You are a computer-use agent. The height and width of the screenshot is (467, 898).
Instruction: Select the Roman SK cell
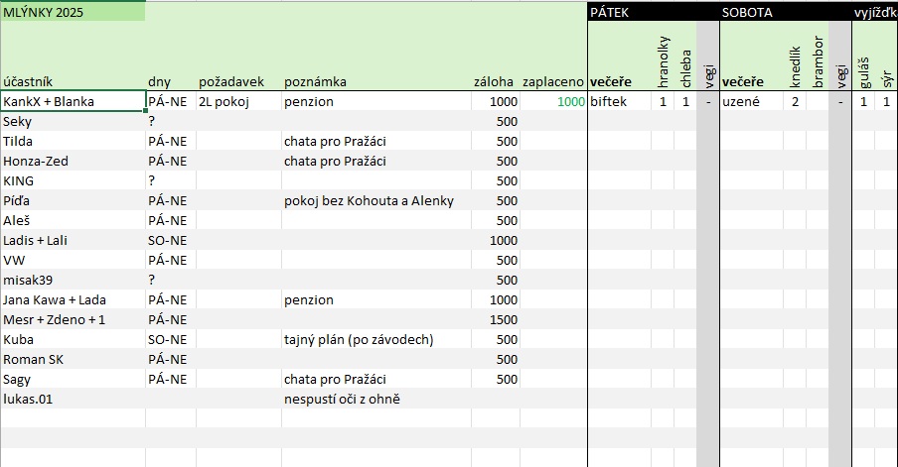coord(73,359)
